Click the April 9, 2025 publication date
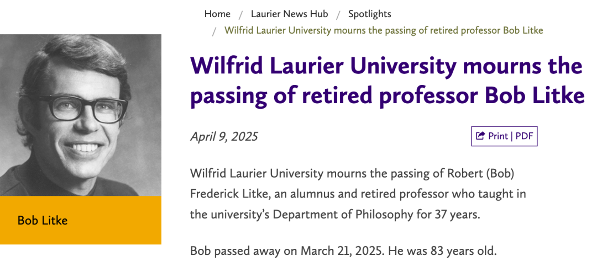 click(x=224, y=136)
